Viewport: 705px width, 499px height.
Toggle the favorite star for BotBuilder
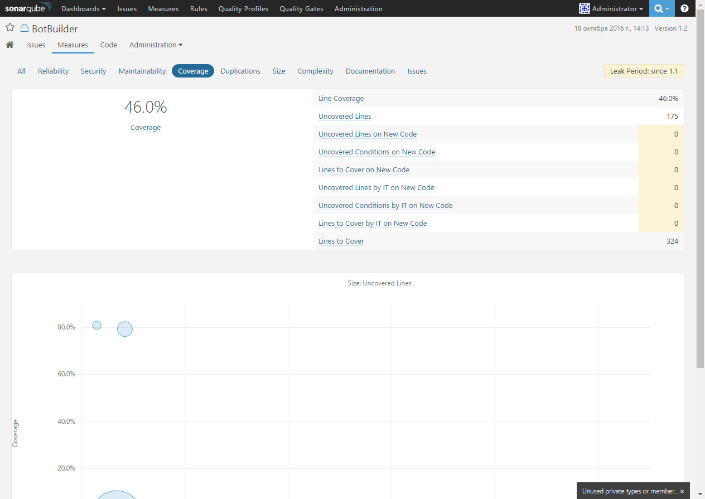tap(9, 26)
